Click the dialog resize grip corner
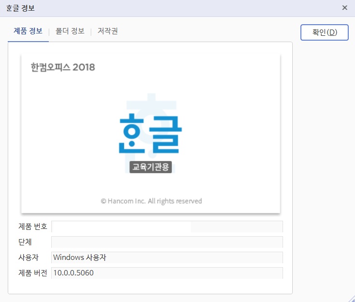355x302 pixels. (352, 299)
